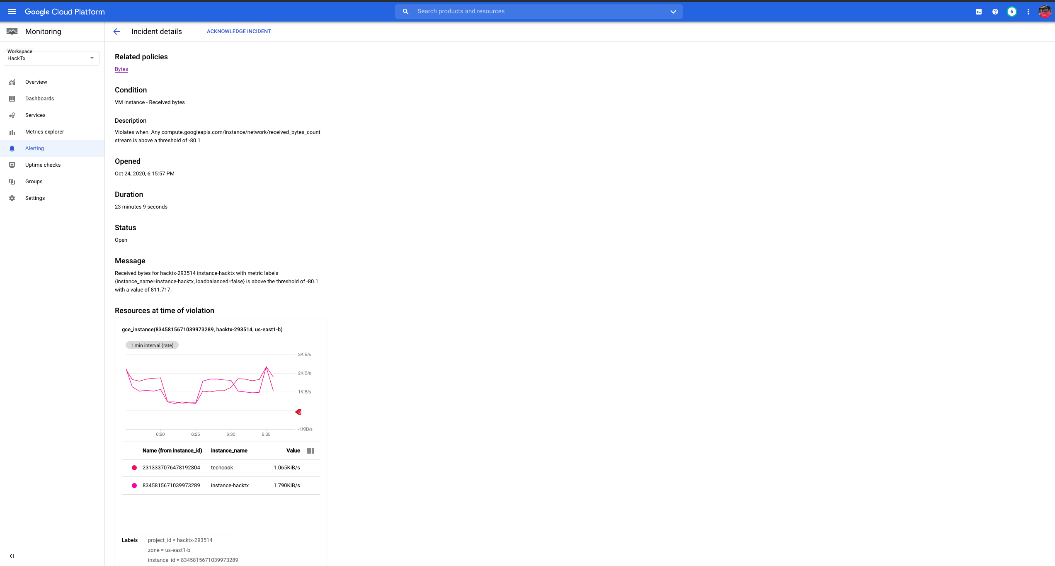Open the Bytes related policy link

tap(121, 69)
